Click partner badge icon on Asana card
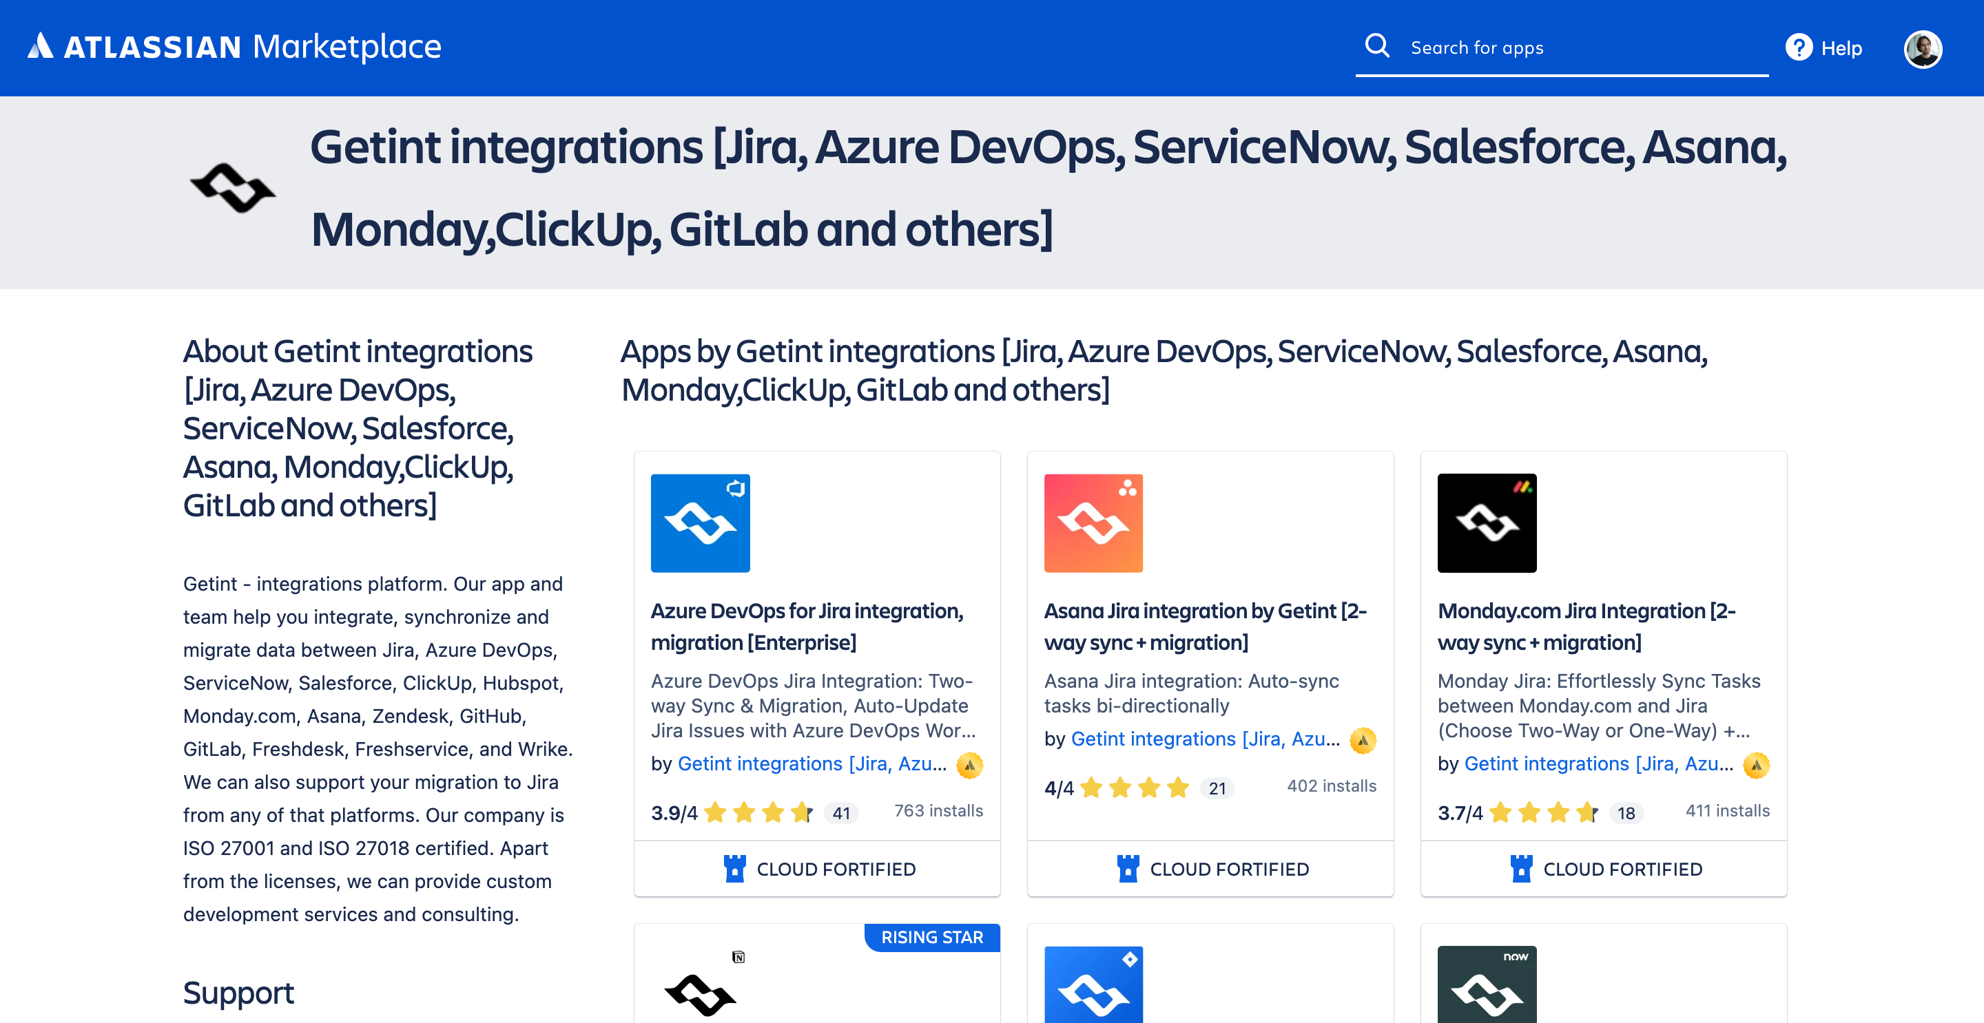1984x1023 pixels. [1363, 741]
